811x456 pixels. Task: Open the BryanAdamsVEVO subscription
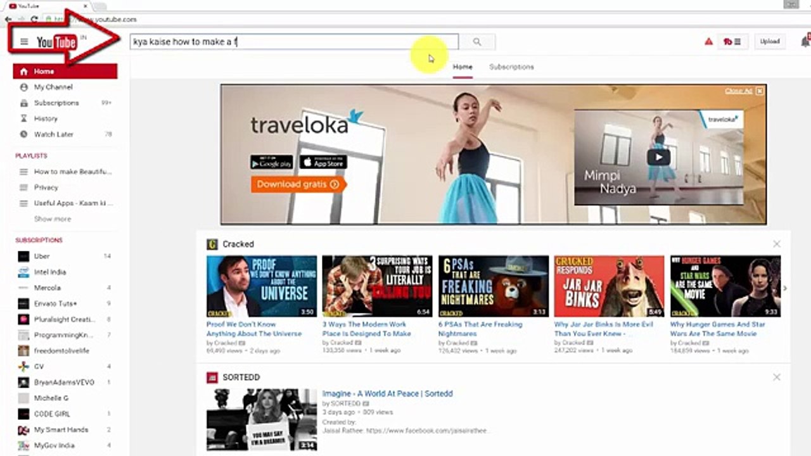pyautogui.click(x=65, y=383)
